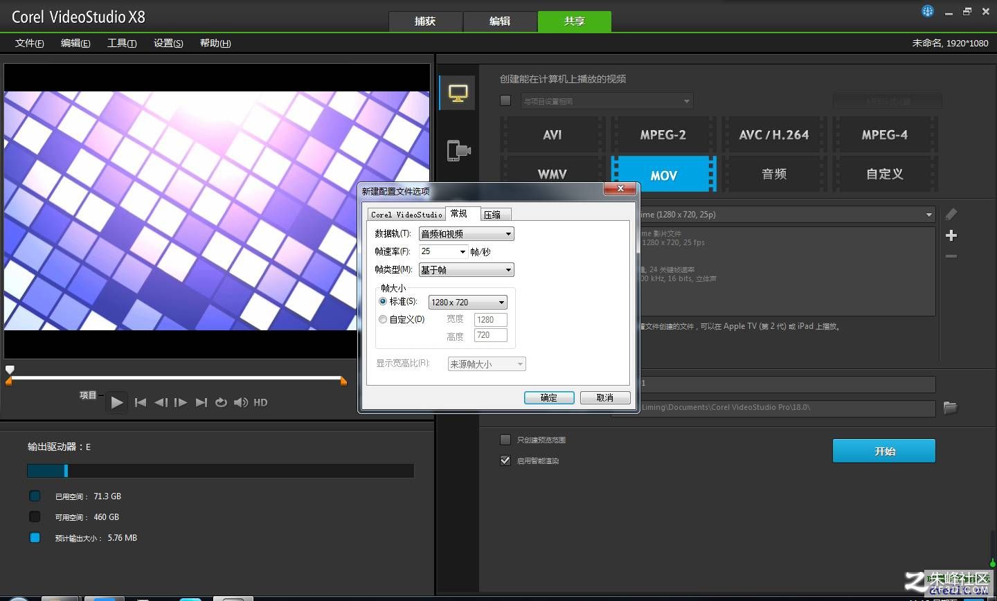
Task: Open the standard frame size 1280 x 720 dropdown
Action: pyautogui.click(x=468, y=302)
